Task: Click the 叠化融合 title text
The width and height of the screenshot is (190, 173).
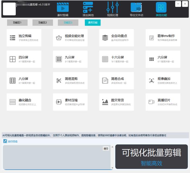Action: pos(25,100)
